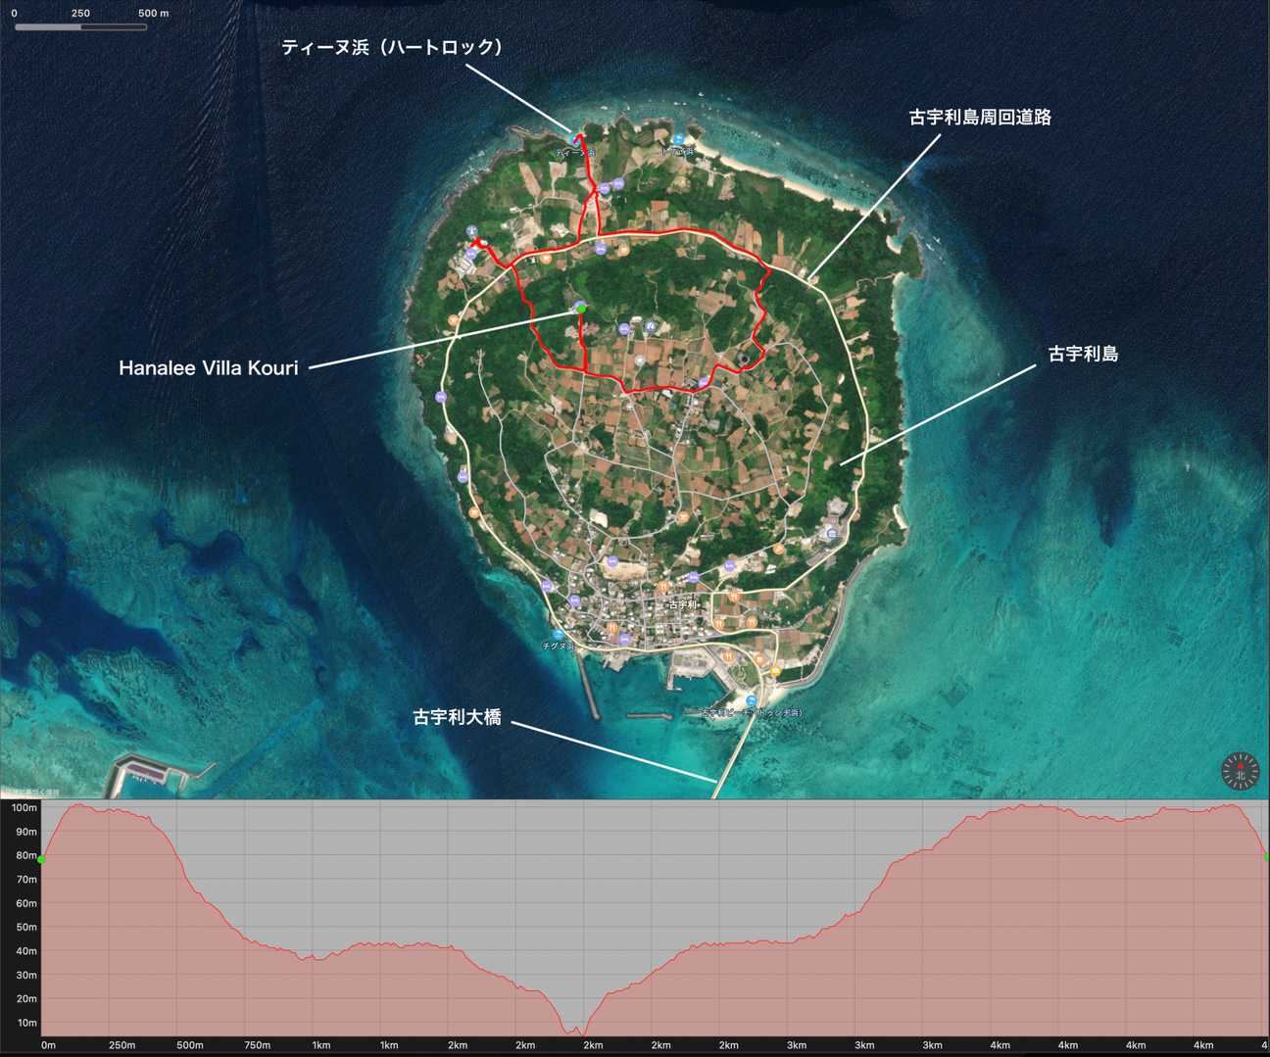The width and height of the screenshot is (1270, 1057).
Task: Select the ティーヌ浜 beach marker icon
Action: [x=577, y=140]
